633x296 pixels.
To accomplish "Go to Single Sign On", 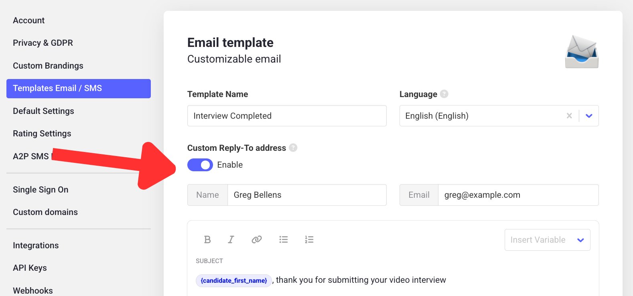I will (x=41, y=190).
